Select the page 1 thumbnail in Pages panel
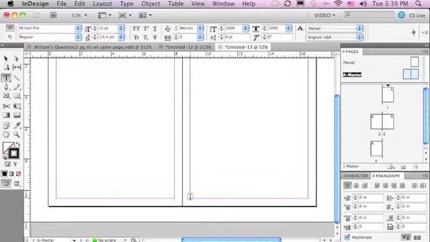 pos(388,95)
